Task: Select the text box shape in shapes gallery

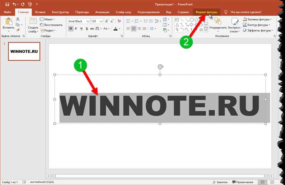Action: (177, 20)
